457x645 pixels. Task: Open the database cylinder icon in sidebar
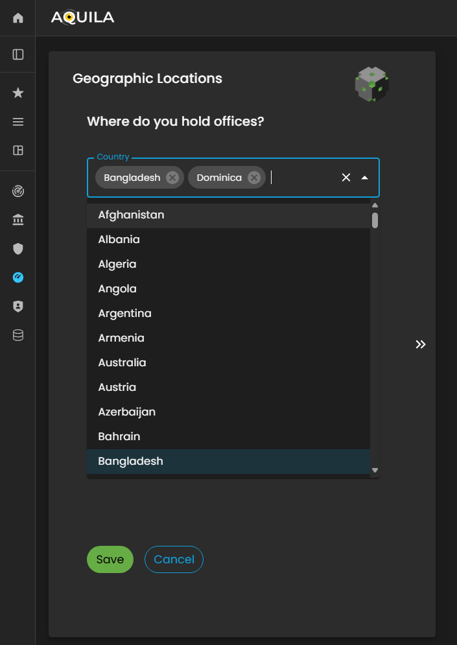pos(18,335)
